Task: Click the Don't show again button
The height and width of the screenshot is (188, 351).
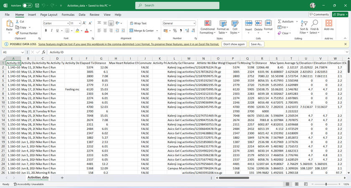Action: (234, 44)
